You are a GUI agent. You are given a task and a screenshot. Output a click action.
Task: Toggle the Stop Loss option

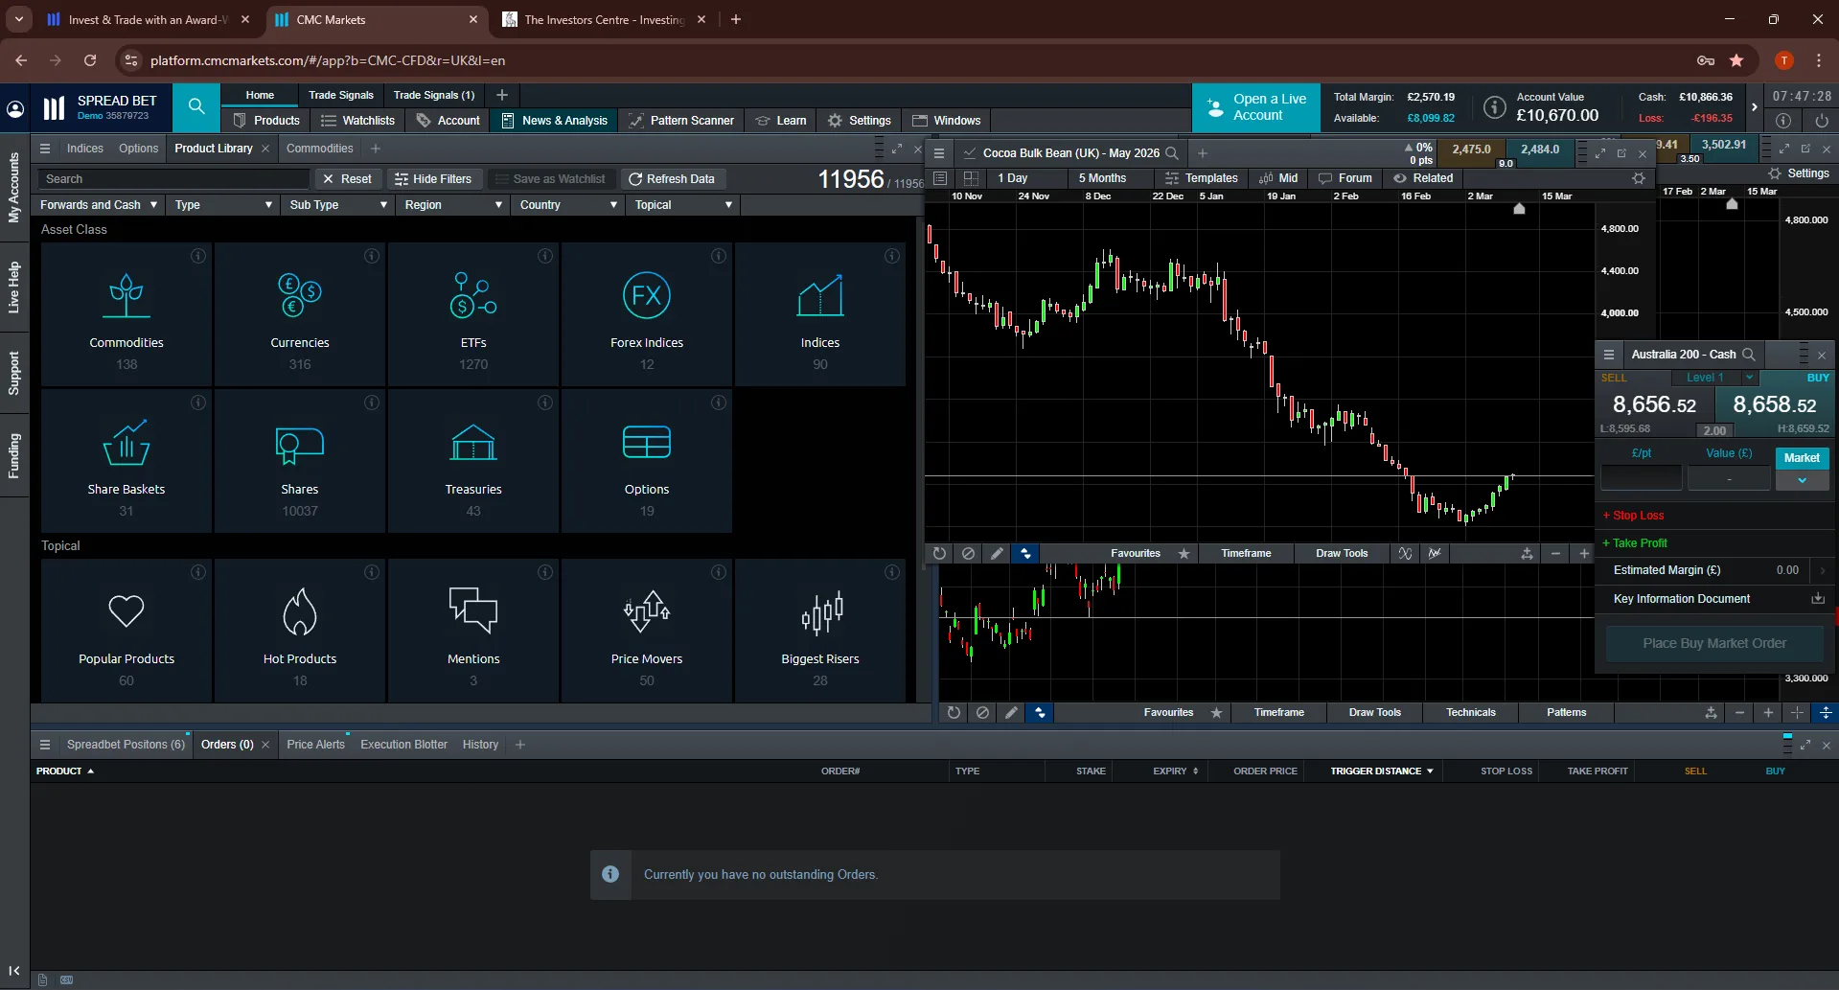[x=1634, y=516]
